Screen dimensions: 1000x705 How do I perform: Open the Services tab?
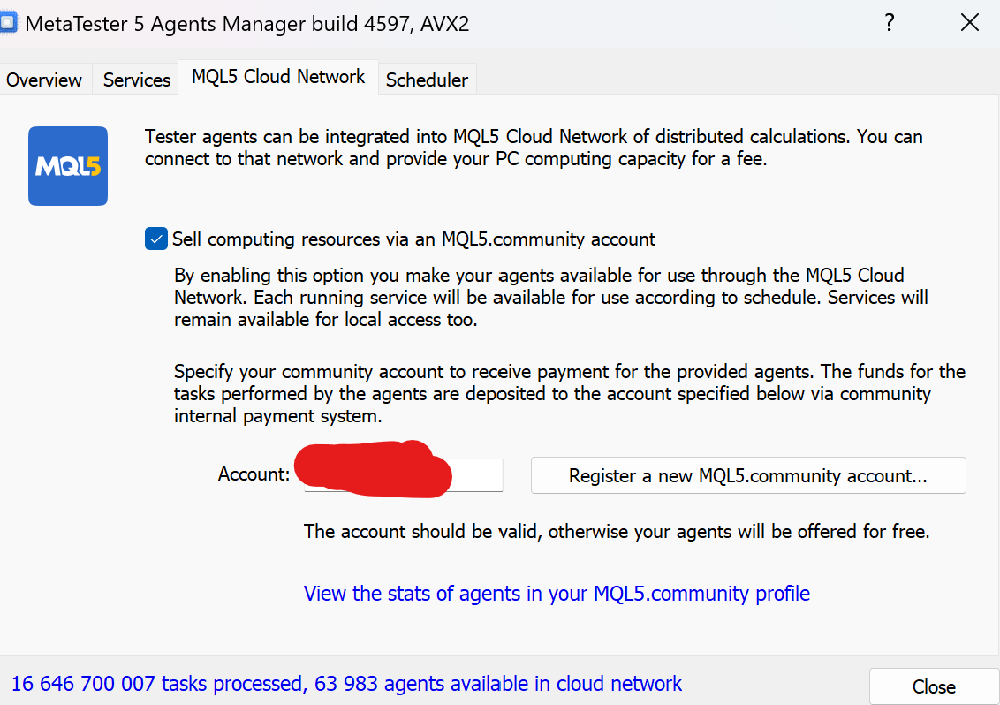click(x=136, y=80)
